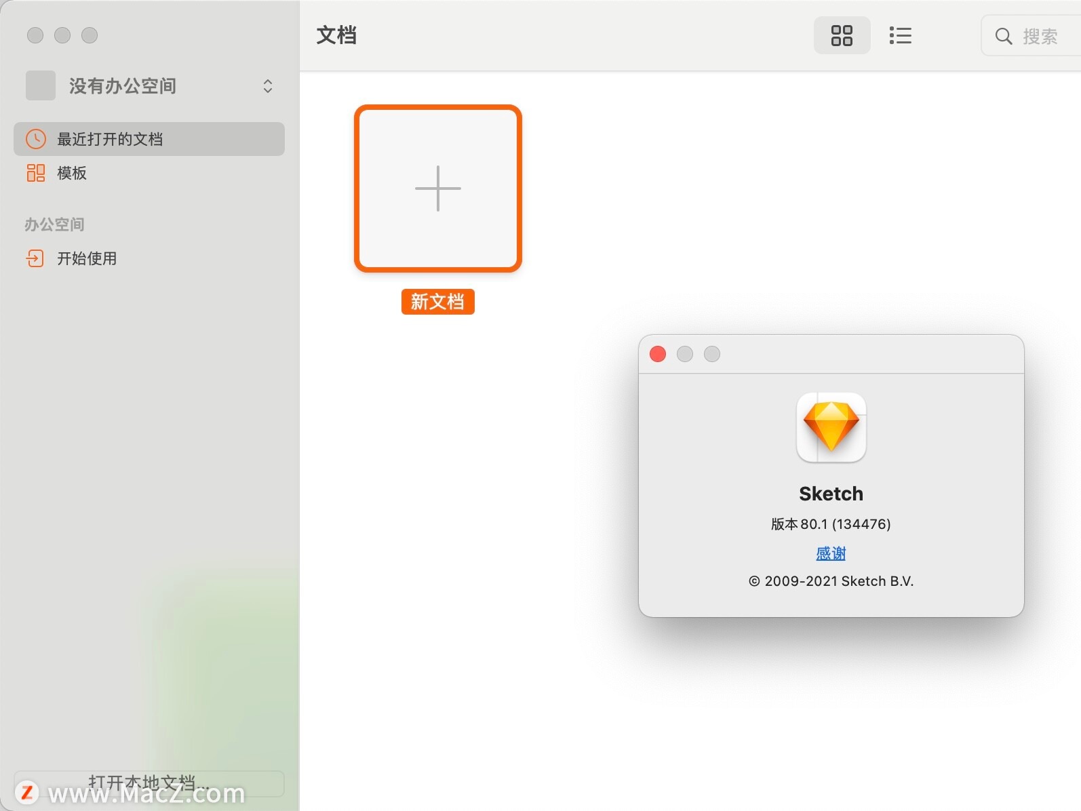The height and width of the screenshot is (811, 1081).
Task: Click 打开本地文档 button
Action: (x=149, y=784)
